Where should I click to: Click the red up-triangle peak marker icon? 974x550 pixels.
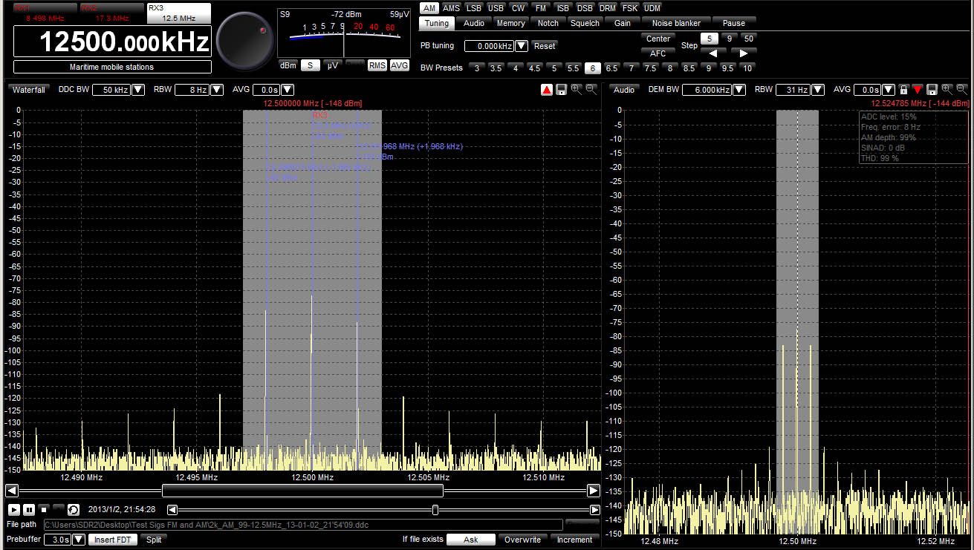pyautogui.click(x=547, y=90)
